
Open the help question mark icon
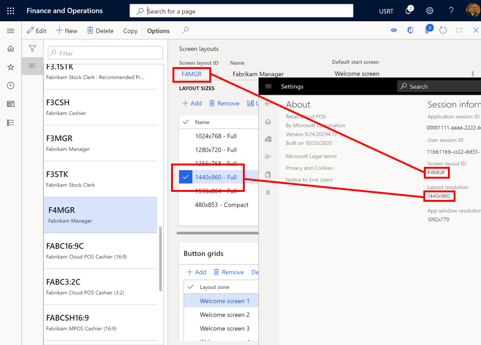click(x=451, y=11)
